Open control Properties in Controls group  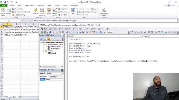63,9
